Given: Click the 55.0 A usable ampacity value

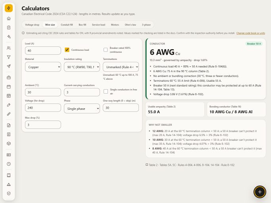Looking at the screenshot, I should coord(154,112).
